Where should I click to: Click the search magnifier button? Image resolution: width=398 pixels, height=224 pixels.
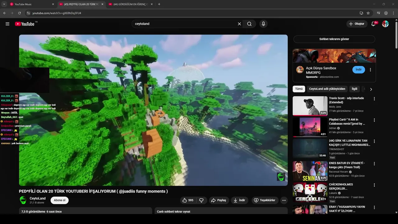pyautogui.click(x=249, y=24)
